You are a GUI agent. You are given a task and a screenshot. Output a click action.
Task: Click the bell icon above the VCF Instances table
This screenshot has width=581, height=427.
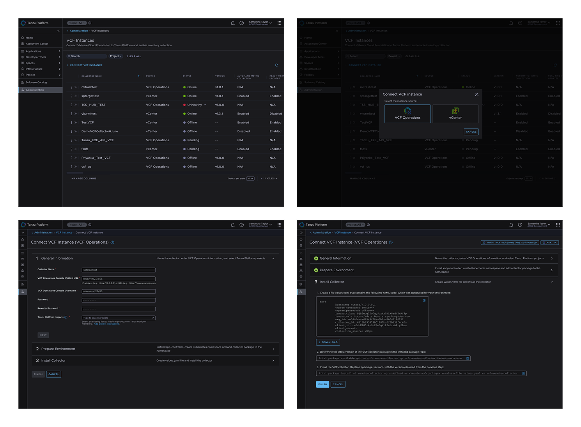click(x=233, y=23)
